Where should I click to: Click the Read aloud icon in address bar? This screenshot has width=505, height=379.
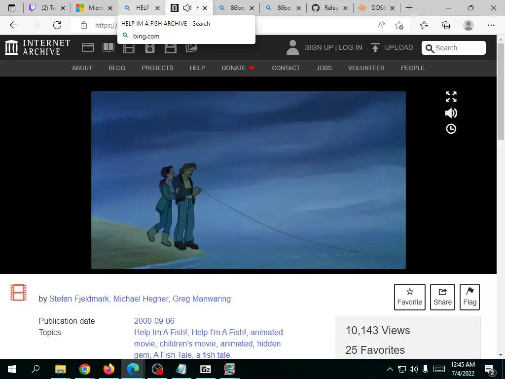click(381, 25)
